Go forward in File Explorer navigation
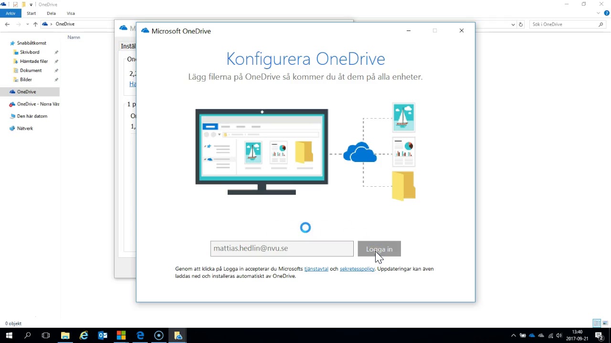Image resolution: width=611 pixels, height=343 pixels. [18, 24]
